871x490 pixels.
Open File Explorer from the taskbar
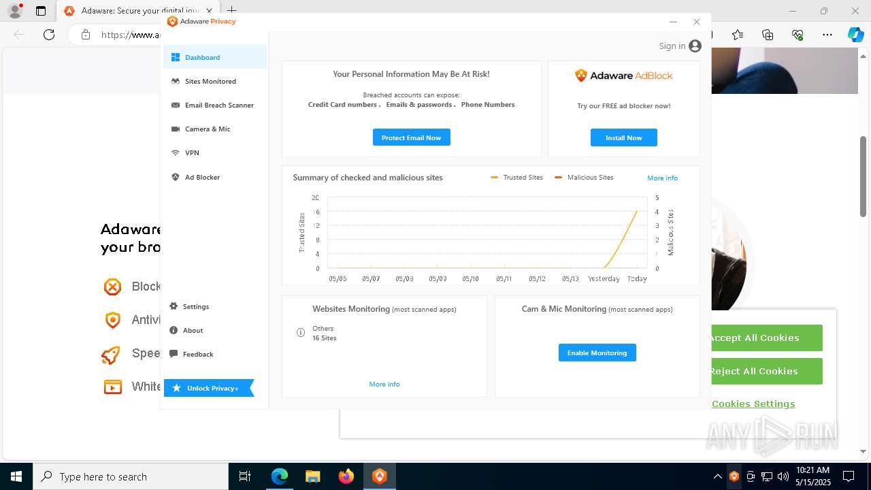(312, 476)
